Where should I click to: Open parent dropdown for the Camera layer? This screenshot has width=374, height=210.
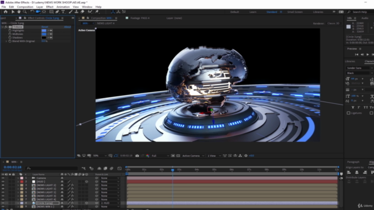110,178
